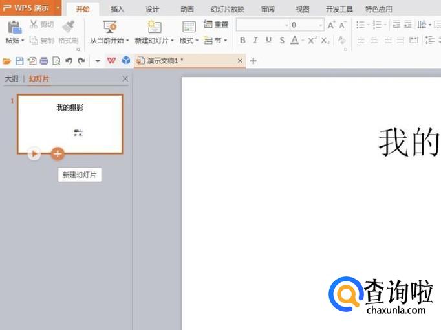
Task: Open the 审阅 ribbon tab
Action: 268,9
